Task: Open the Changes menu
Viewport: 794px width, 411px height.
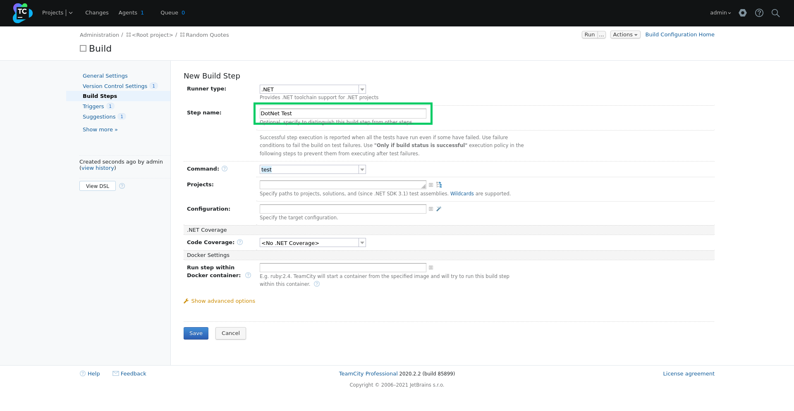Action: (x=97, y=13)
